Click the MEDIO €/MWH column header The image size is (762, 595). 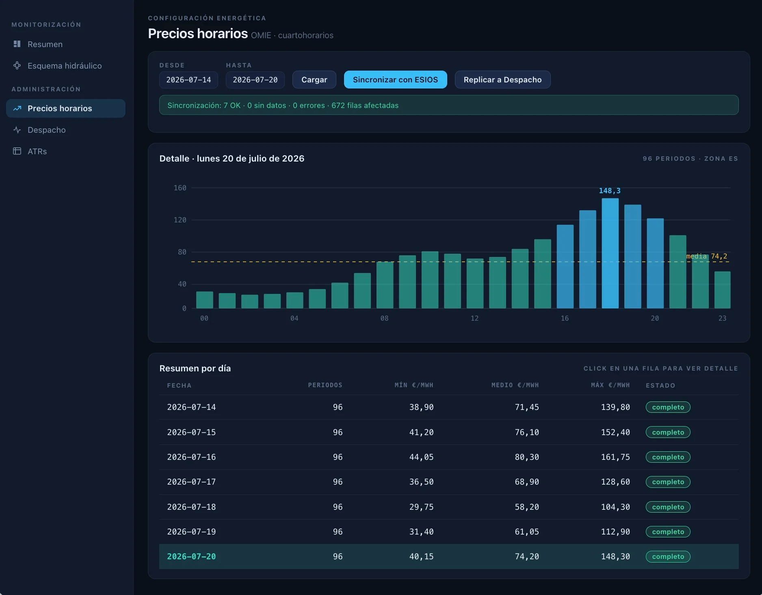click(515, 385)
